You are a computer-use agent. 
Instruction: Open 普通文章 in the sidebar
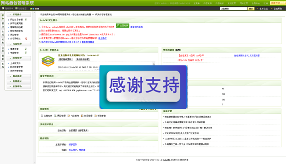pyautogui.click(x=14, y=49)
